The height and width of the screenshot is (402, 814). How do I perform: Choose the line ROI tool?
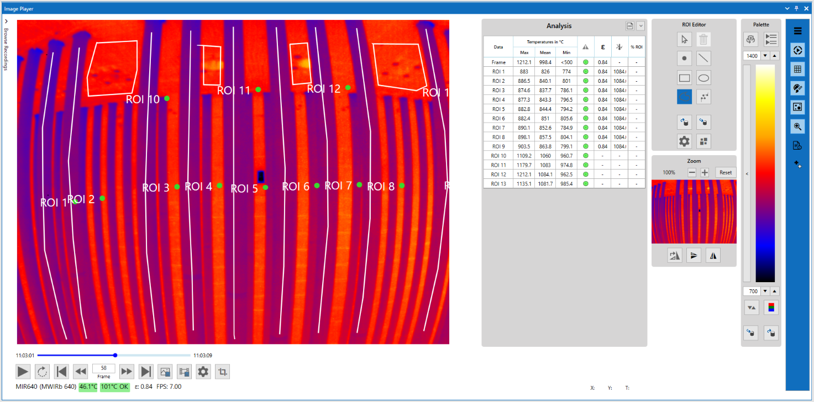tap(703, 58)
